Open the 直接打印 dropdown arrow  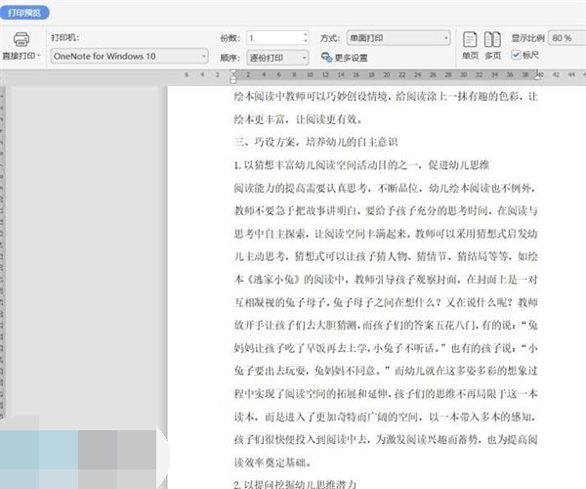point(37,57)
